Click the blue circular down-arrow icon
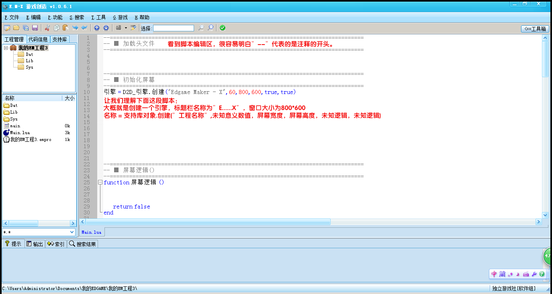The height and width of the screenshot is (294, 552). pyautogui.click(x=106, y=28)
